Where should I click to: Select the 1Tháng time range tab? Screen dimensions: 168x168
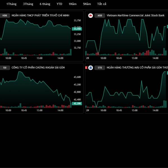point(11,4)
